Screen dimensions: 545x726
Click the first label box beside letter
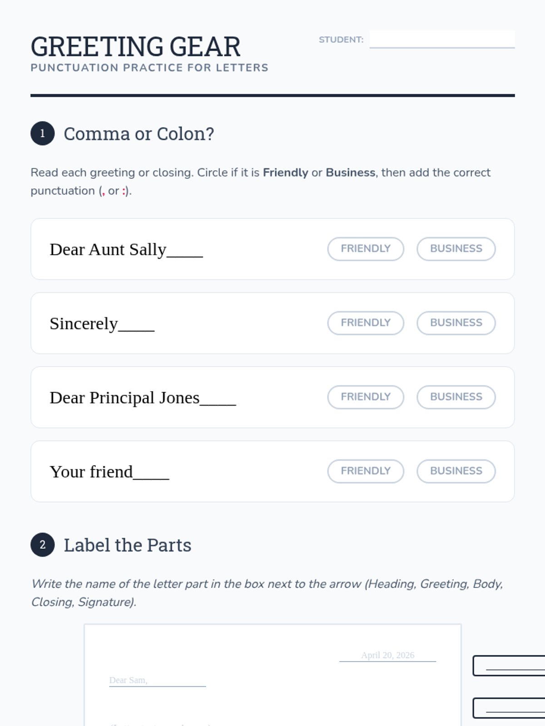509,666
